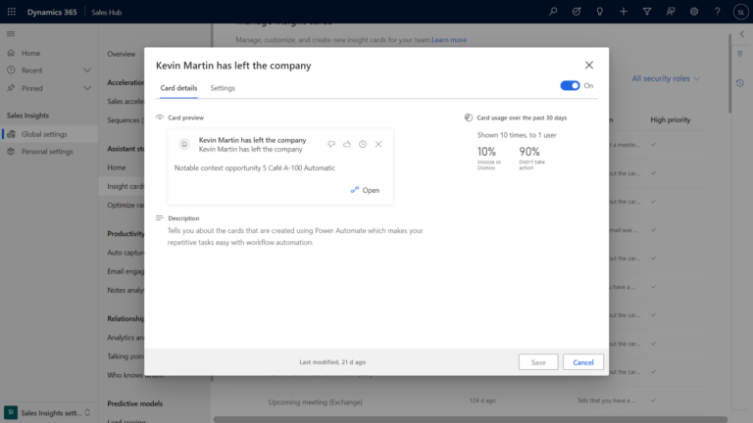Expand the Pinned section in sidebar
Viewport: 753px width, 423px height.
pyautogui.click(x=87, y=87)
